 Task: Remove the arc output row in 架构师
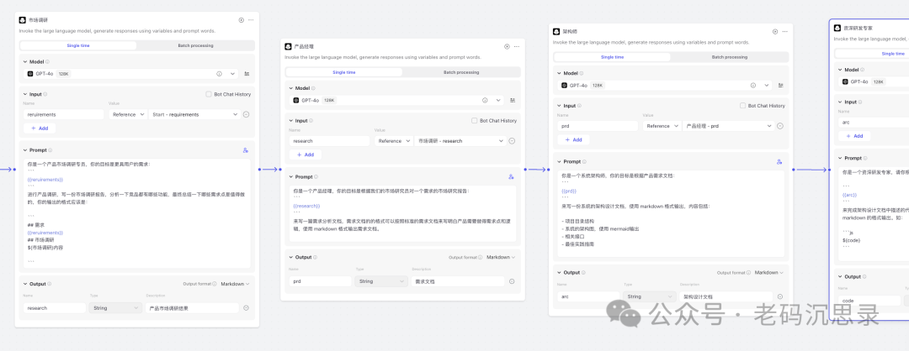779,296
